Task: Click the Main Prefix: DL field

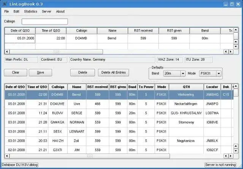Action: (x=21, y=60)
